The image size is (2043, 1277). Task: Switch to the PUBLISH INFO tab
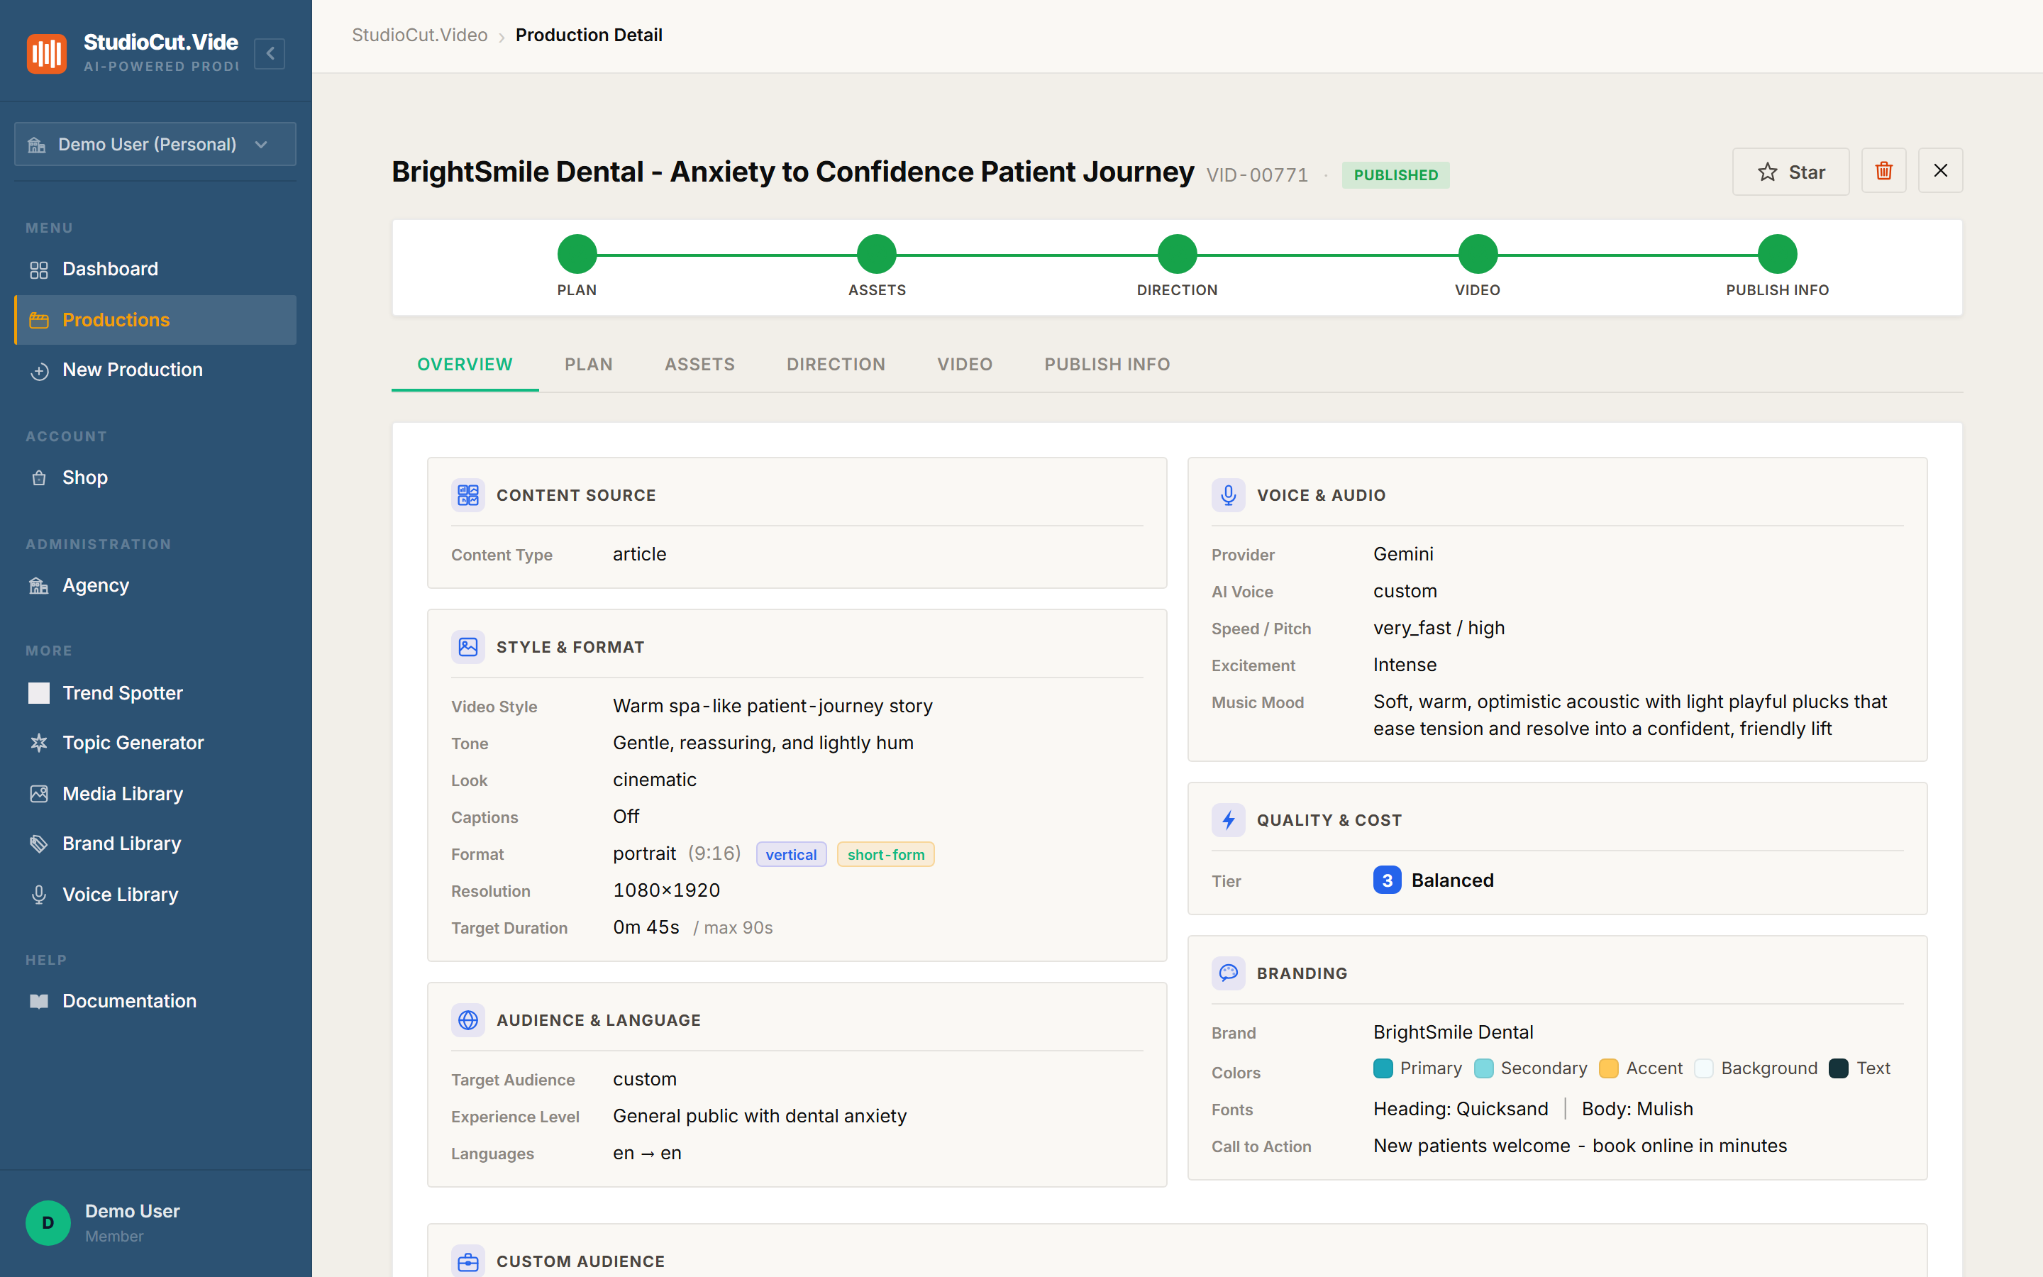tap(1107, 365)
